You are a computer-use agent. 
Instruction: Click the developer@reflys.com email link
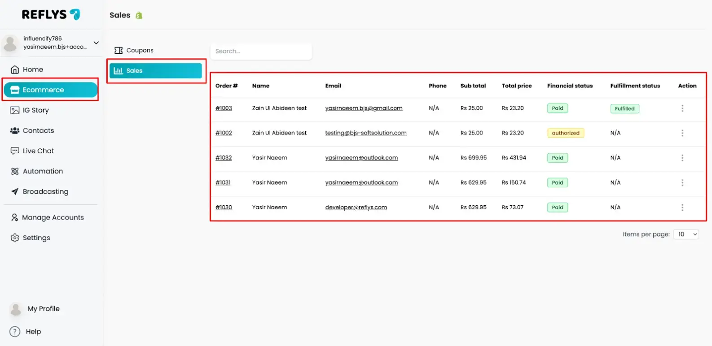point(356,208)
